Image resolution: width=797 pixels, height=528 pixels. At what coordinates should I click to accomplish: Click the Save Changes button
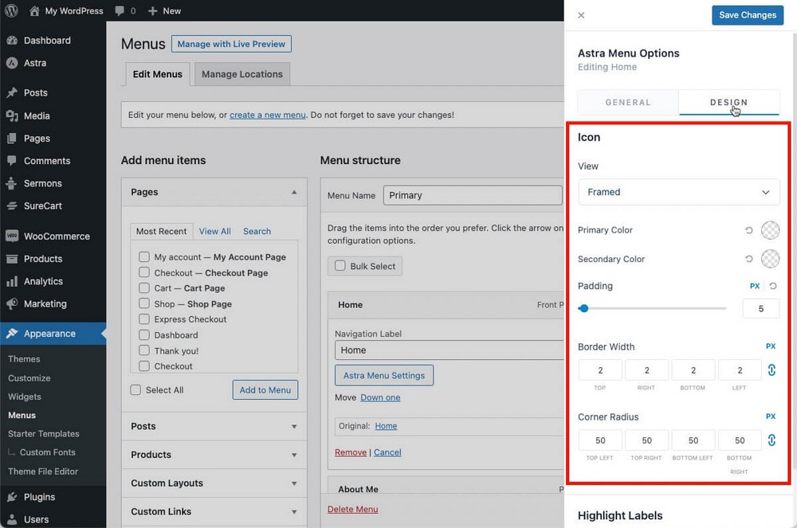[748, 15]
